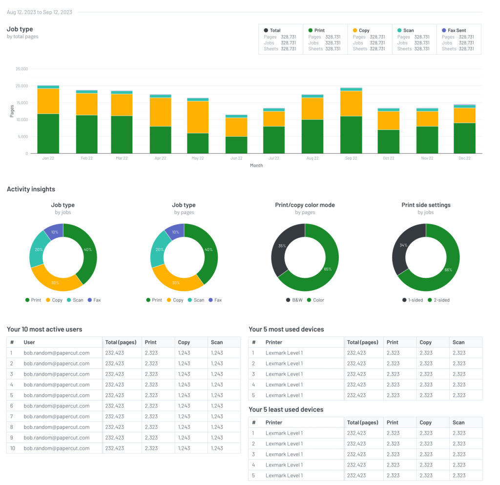Click the 1-sided legend marker

404,300
